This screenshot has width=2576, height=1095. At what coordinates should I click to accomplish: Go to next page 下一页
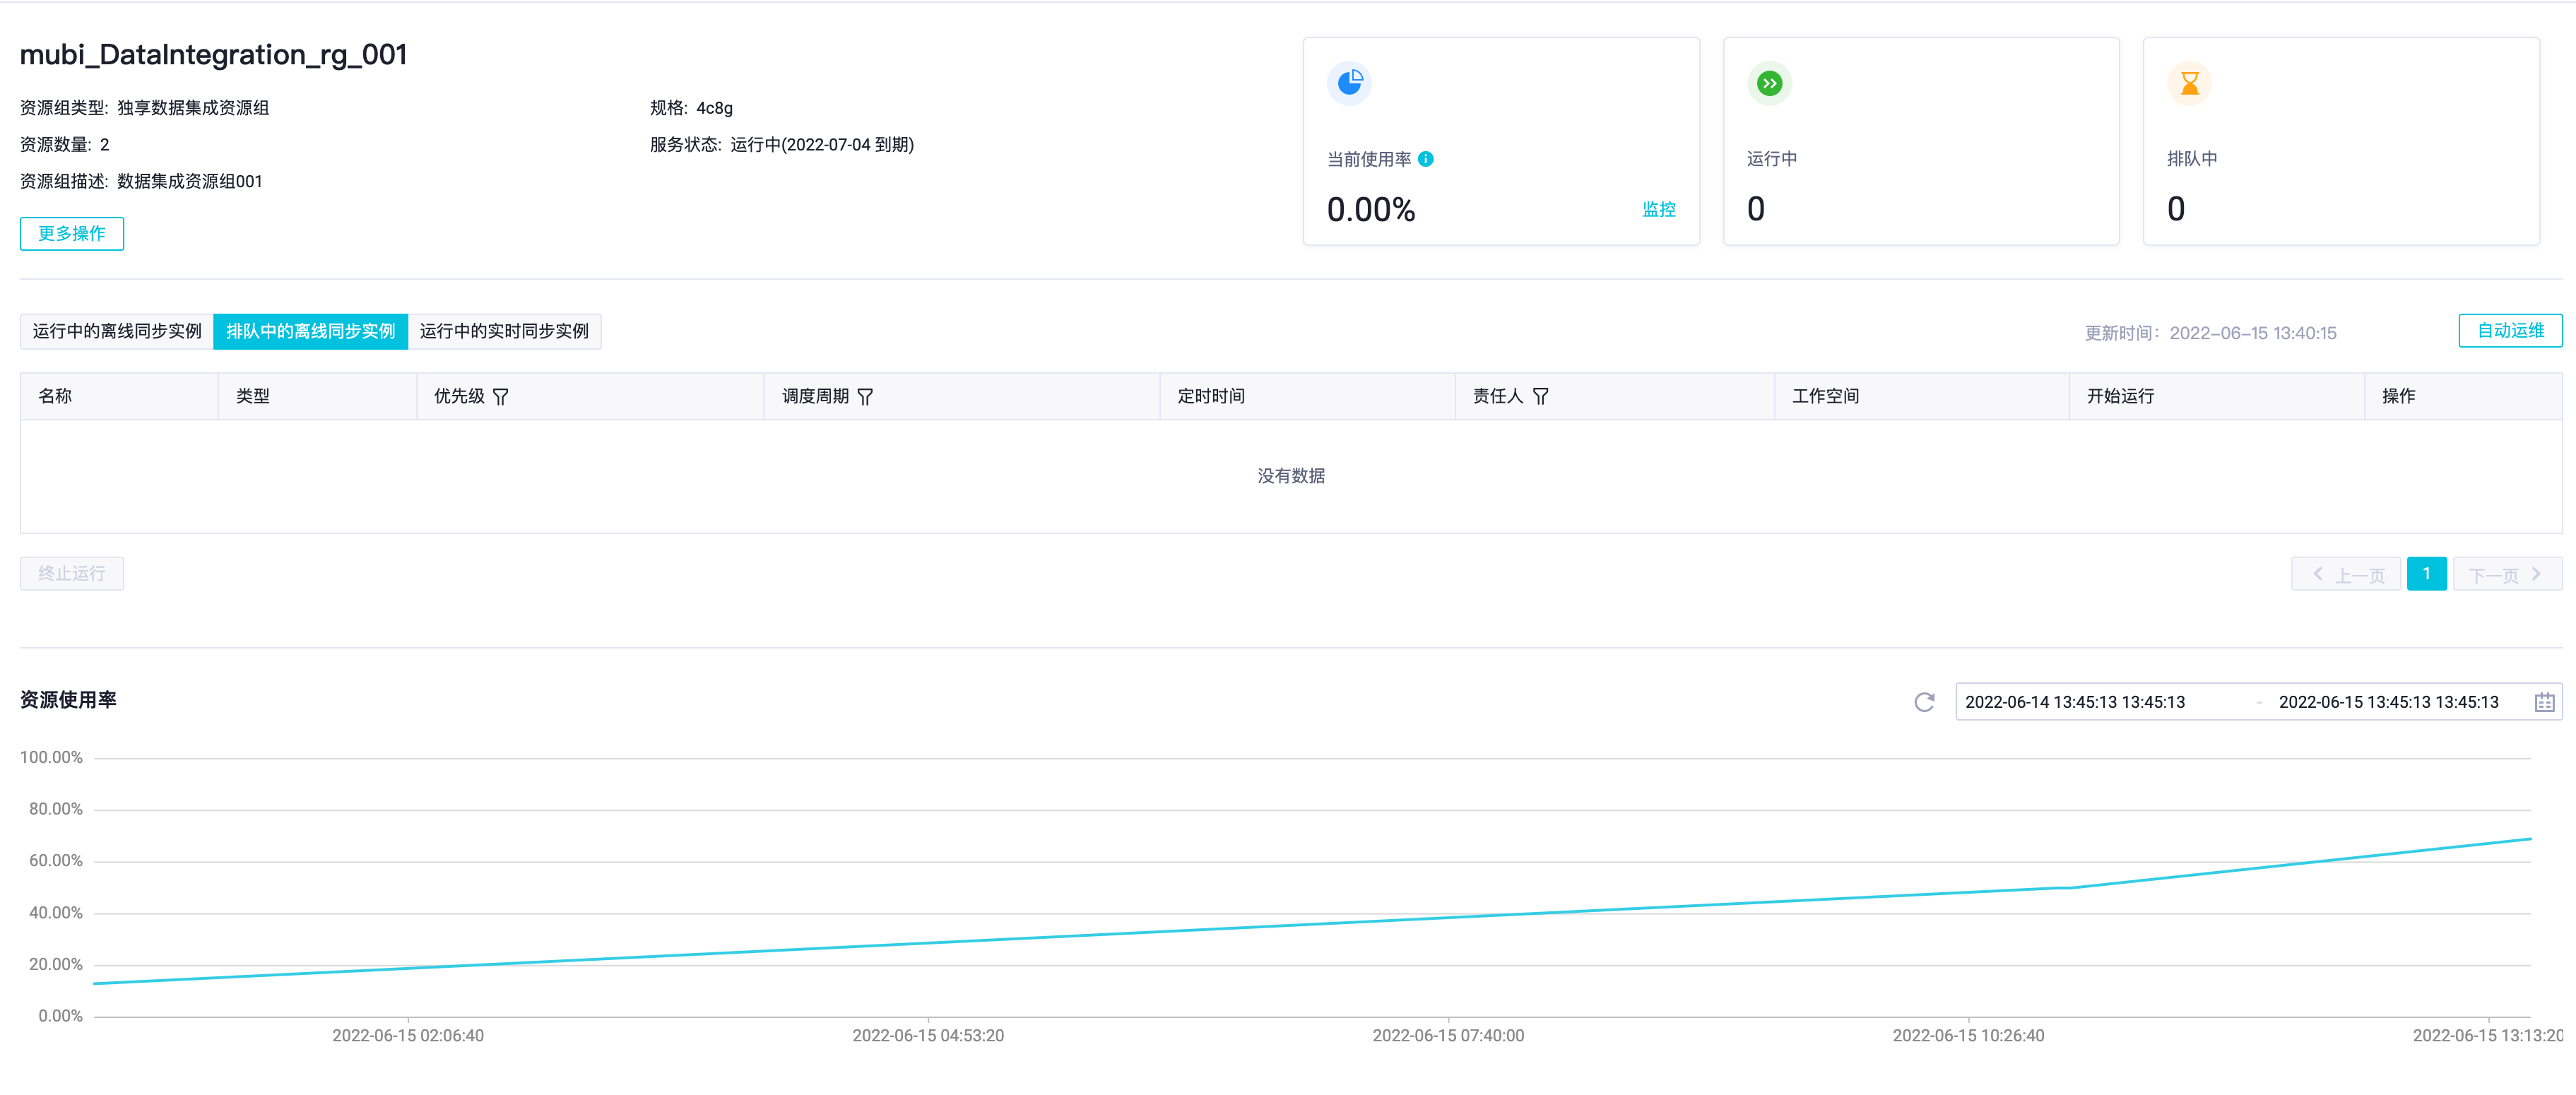pyautogui.click(x=2507, y=575)
